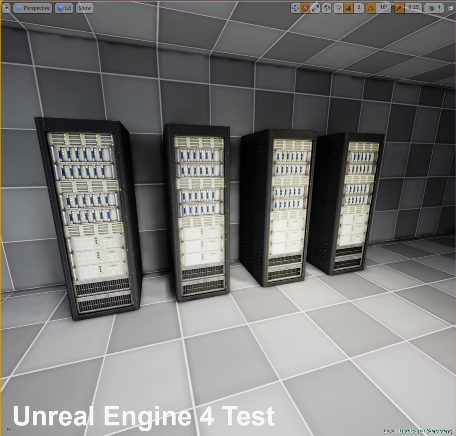Open the Lit view mode menu

64,8
